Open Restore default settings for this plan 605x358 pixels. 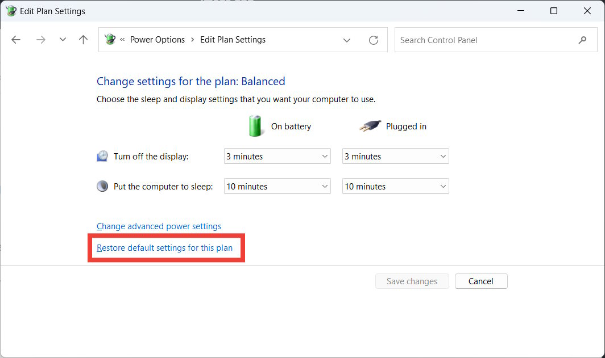pos(164,247)
